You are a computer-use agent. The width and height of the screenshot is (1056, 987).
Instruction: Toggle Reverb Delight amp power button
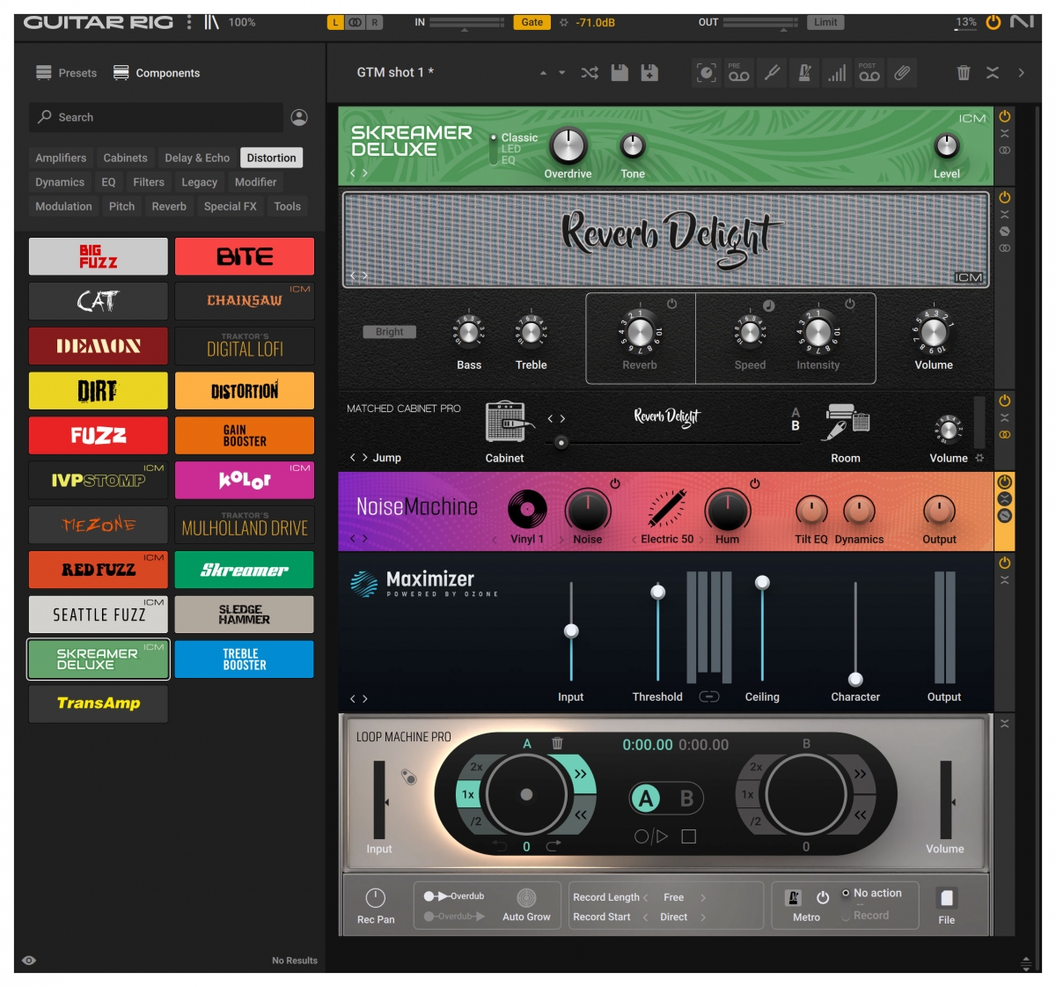pyautogui.click(x=1004, y=197)
